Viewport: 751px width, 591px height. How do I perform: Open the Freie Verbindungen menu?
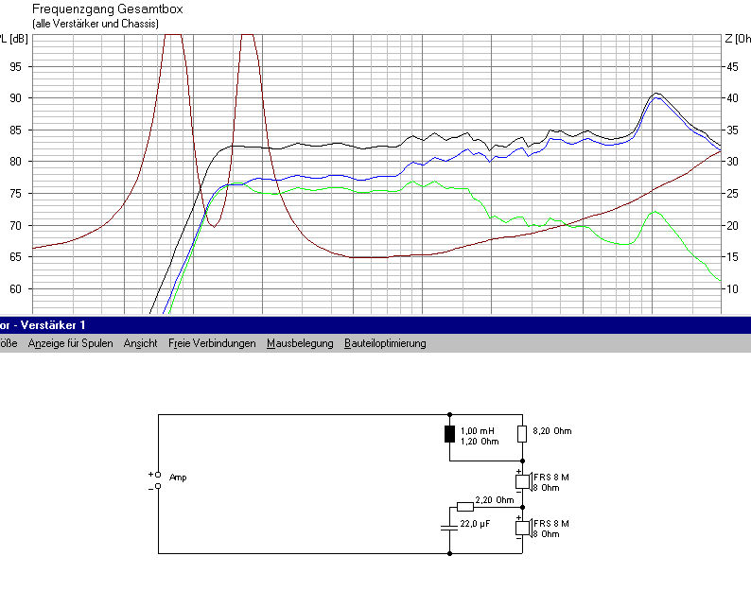212,343
